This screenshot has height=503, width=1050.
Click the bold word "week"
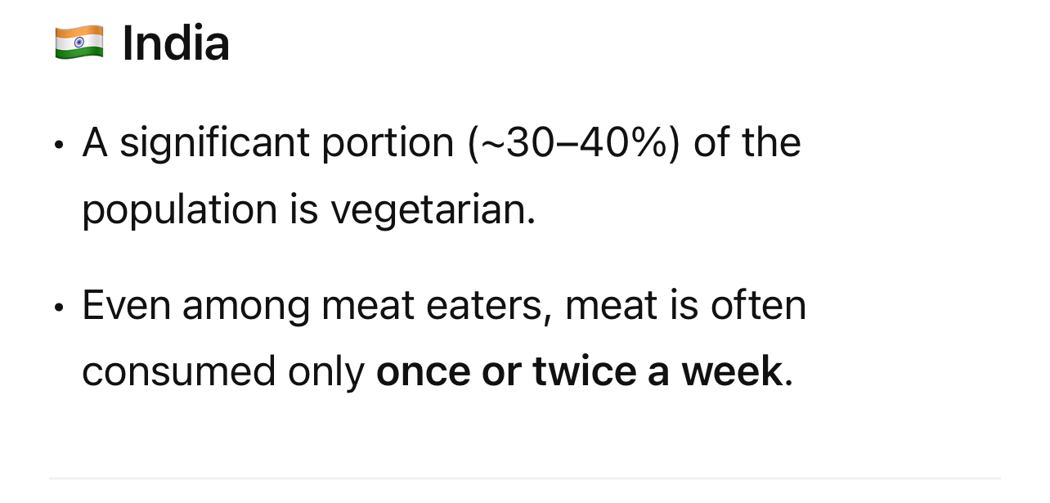click(x=731, y=372)
